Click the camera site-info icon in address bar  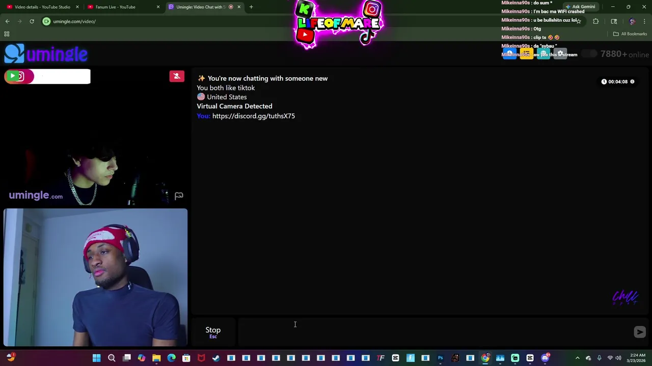(x=46, y=21)
